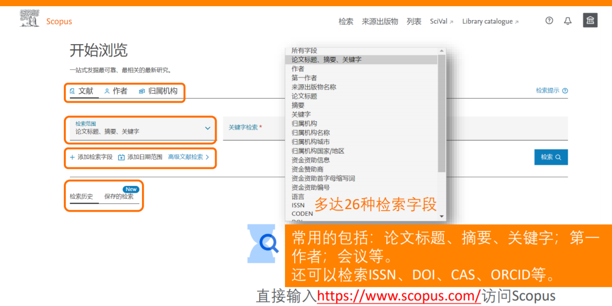
Task: Click the blue 检索 search button
Action: point(551,157)
